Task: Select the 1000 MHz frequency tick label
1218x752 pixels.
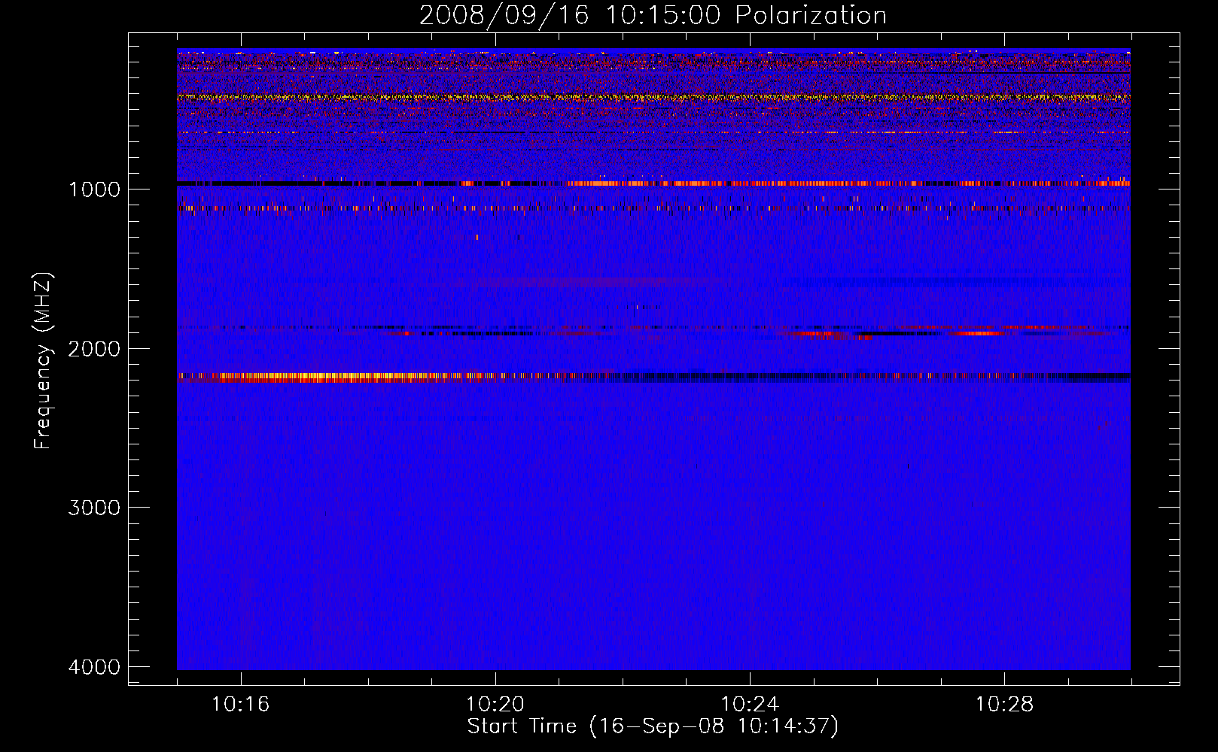Action: pyautogui.click(x=94, y=190)
